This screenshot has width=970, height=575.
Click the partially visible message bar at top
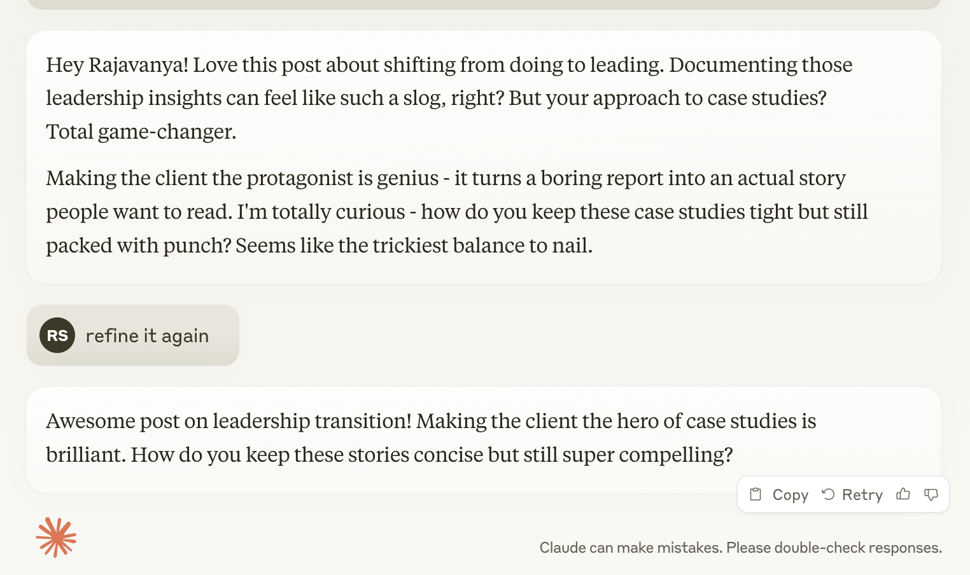pyautogui.click(x=484, y=4)
